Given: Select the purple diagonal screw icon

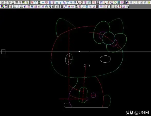Looking at the screenshot, I should [x=64, y=2].
